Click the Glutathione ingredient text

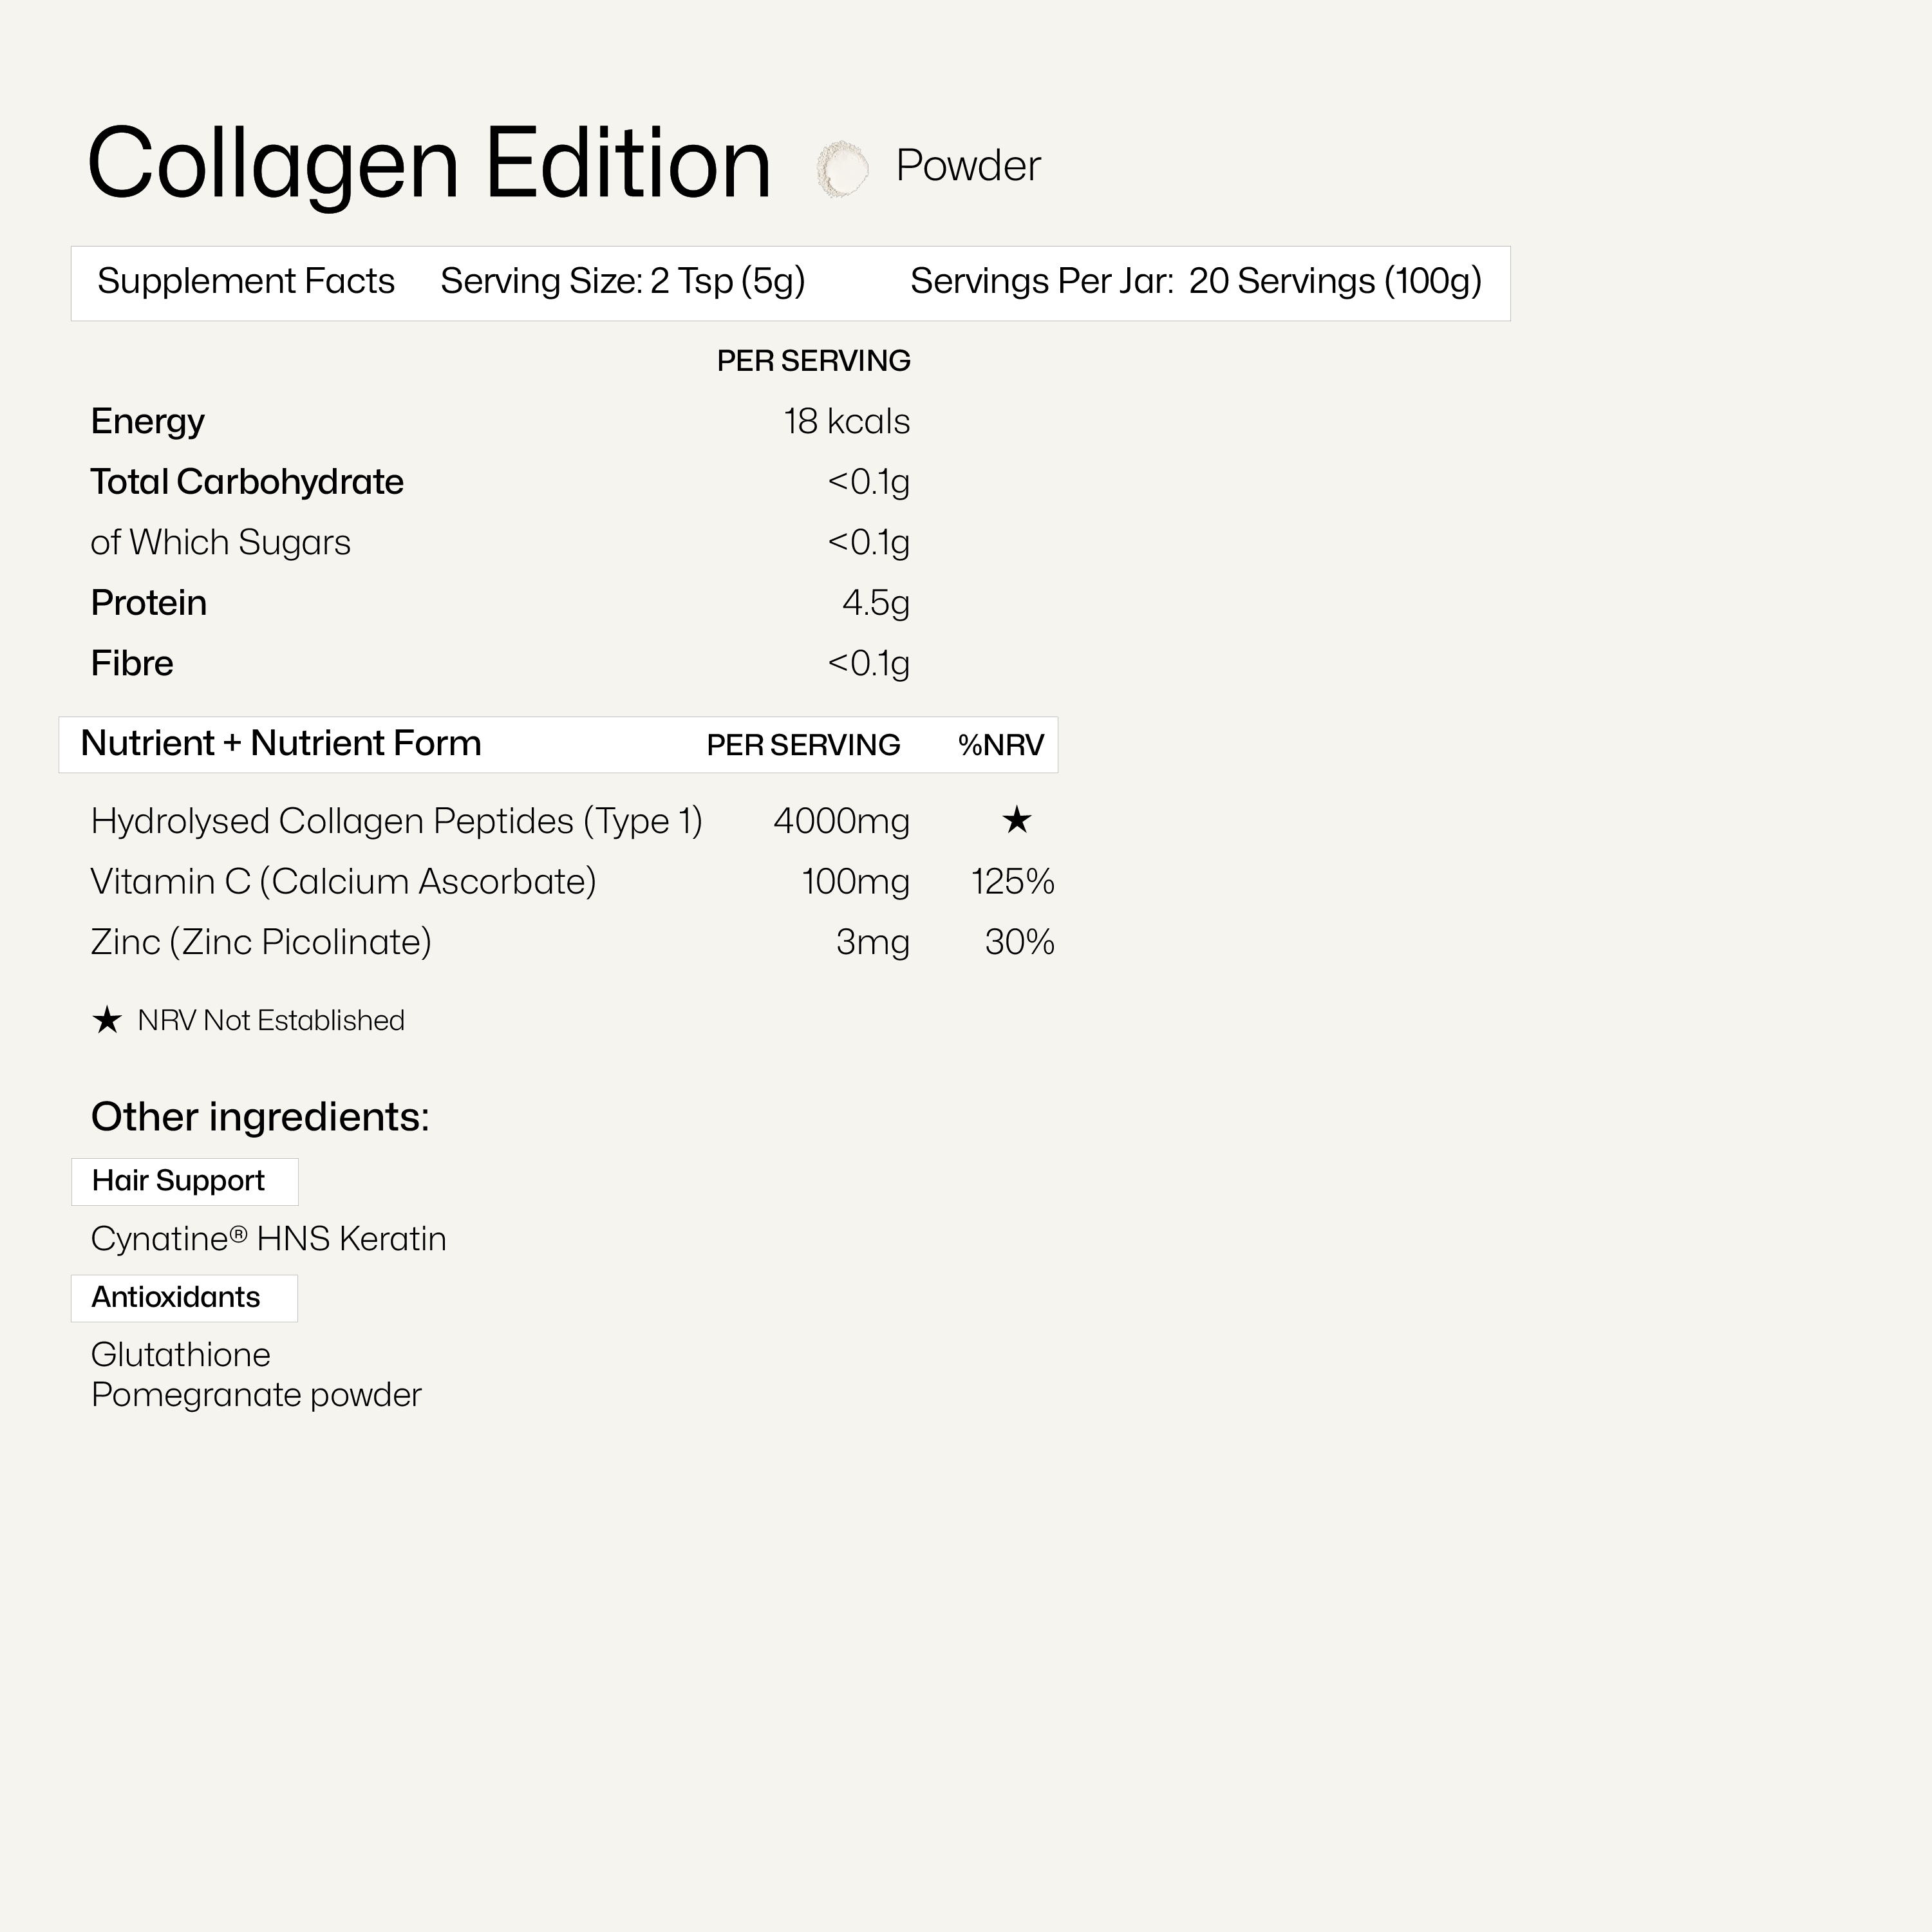181,1355
